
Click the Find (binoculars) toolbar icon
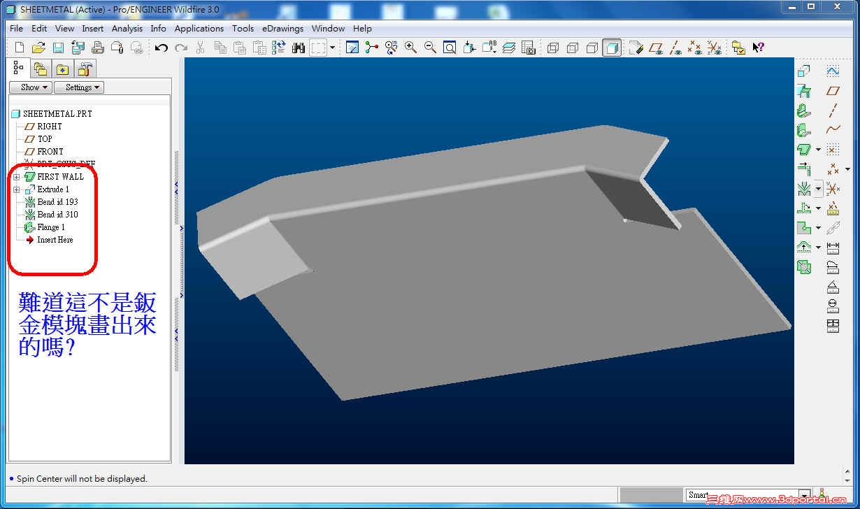pyautogui.click(x=299, y=47)
